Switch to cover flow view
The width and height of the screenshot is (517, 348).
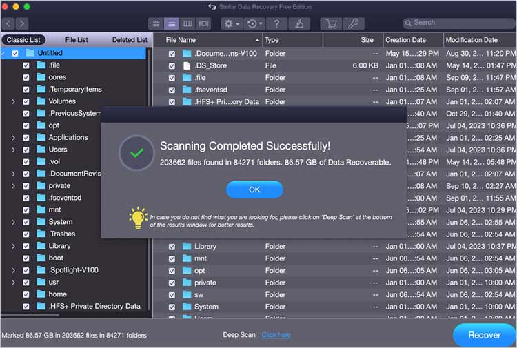(203, 23)
